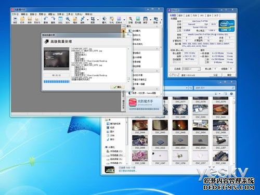
Task: Select Music (音乐) library in Explorer tree
Action: click(x=111, y=139)
